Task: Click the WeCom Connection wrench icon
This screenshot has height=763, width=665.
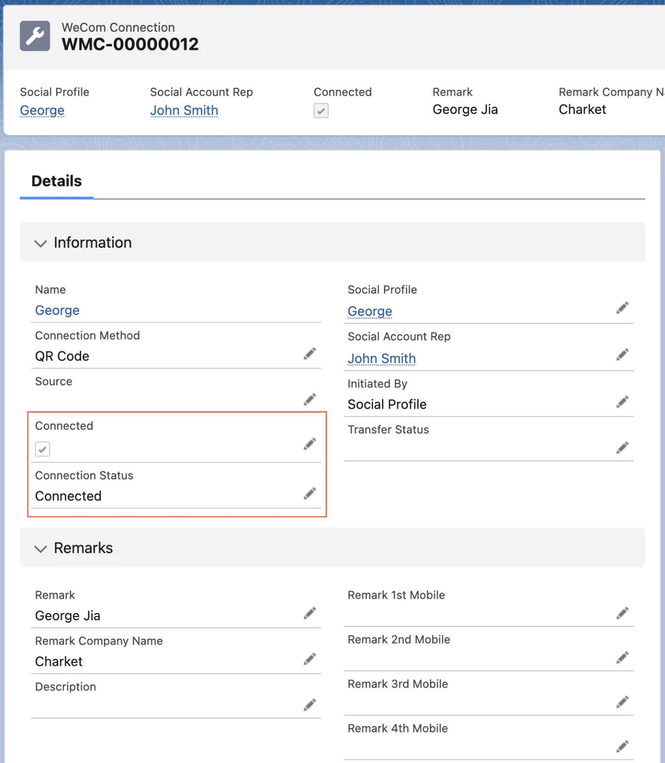Action: (35, 36)
